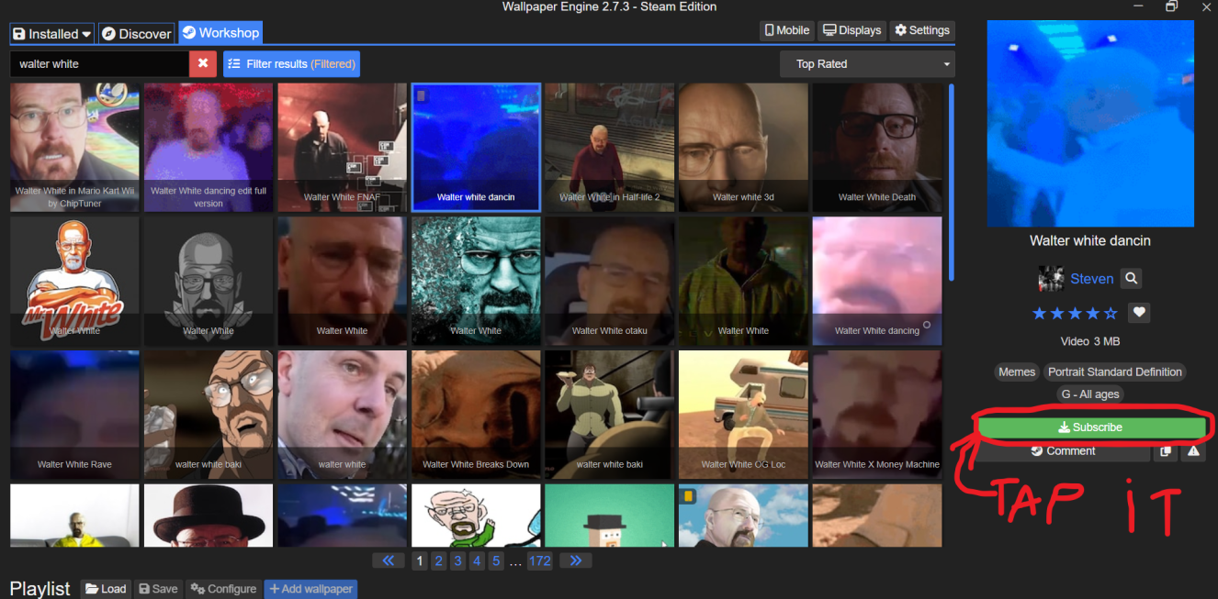Switch to the Workshop tab
1218x599 pixels.
click(220, 33)
